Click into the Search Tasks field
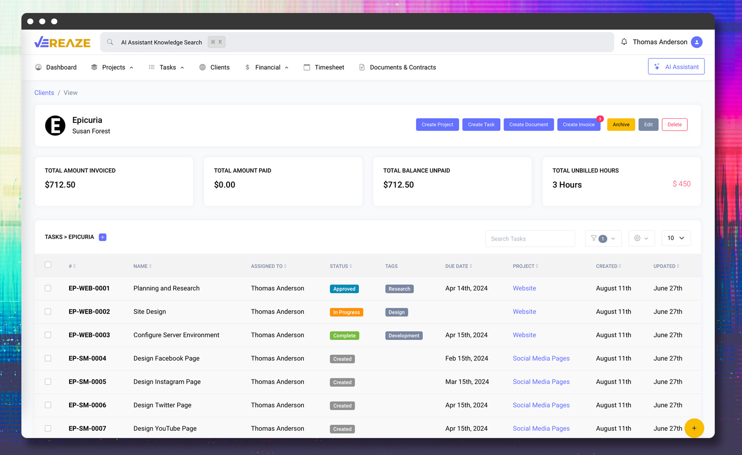Image resolution: width=742 pixels, height=455 pixels. (530, 239)
